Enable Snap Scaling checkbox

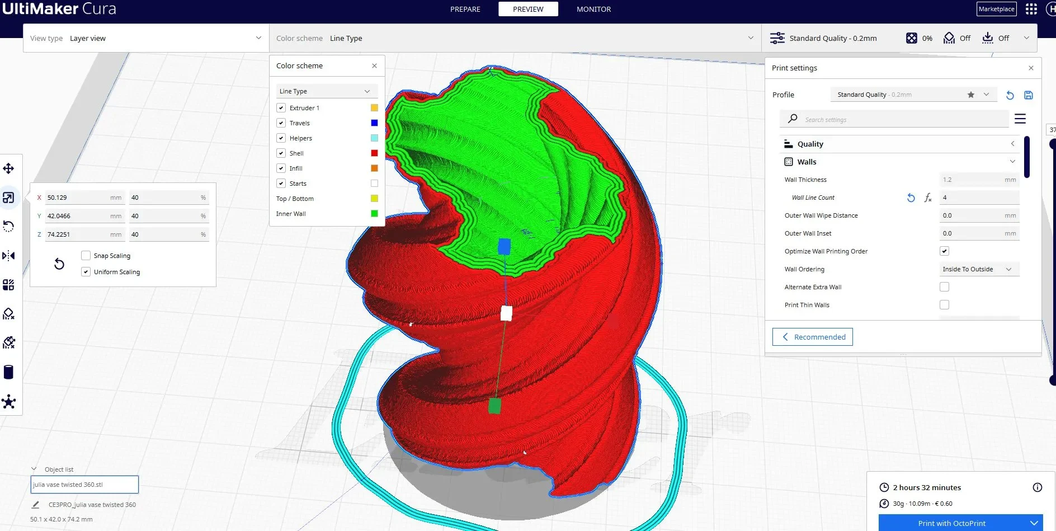(86, 256)
